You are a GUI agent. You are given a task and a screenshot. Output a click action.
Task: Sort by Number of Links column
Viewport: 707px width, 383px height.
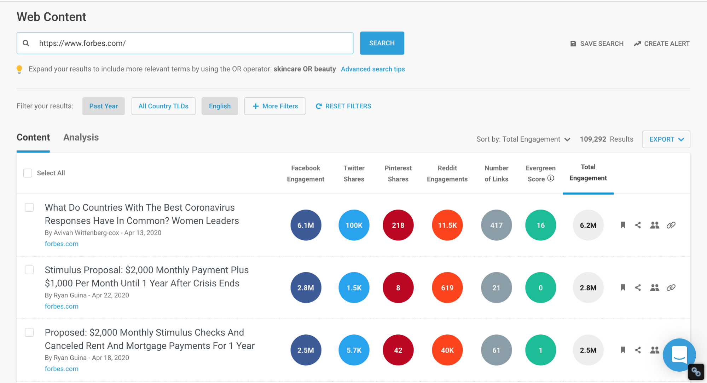(x=496, y=173)
